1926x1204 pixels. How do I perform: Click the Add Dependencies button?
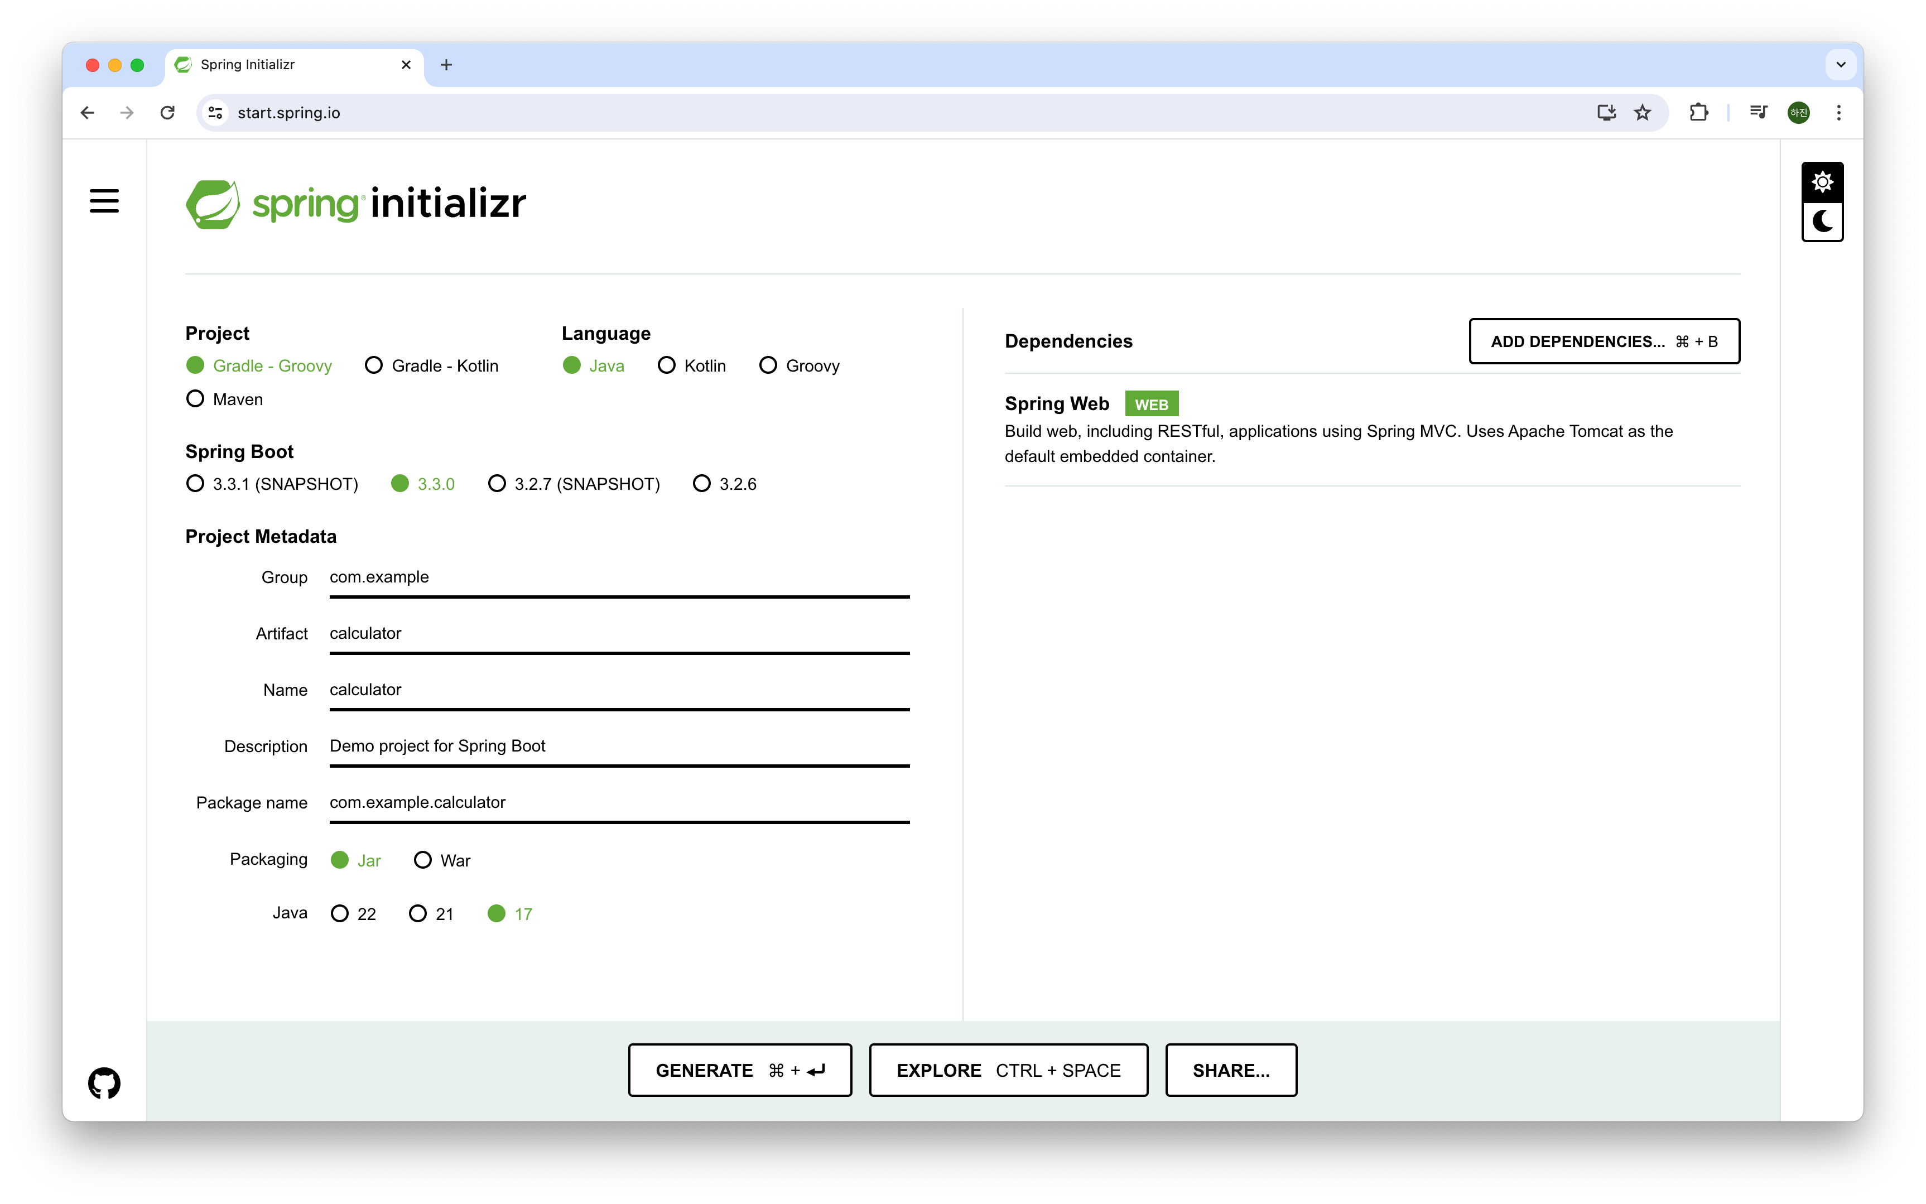[x=1604, y=341]
